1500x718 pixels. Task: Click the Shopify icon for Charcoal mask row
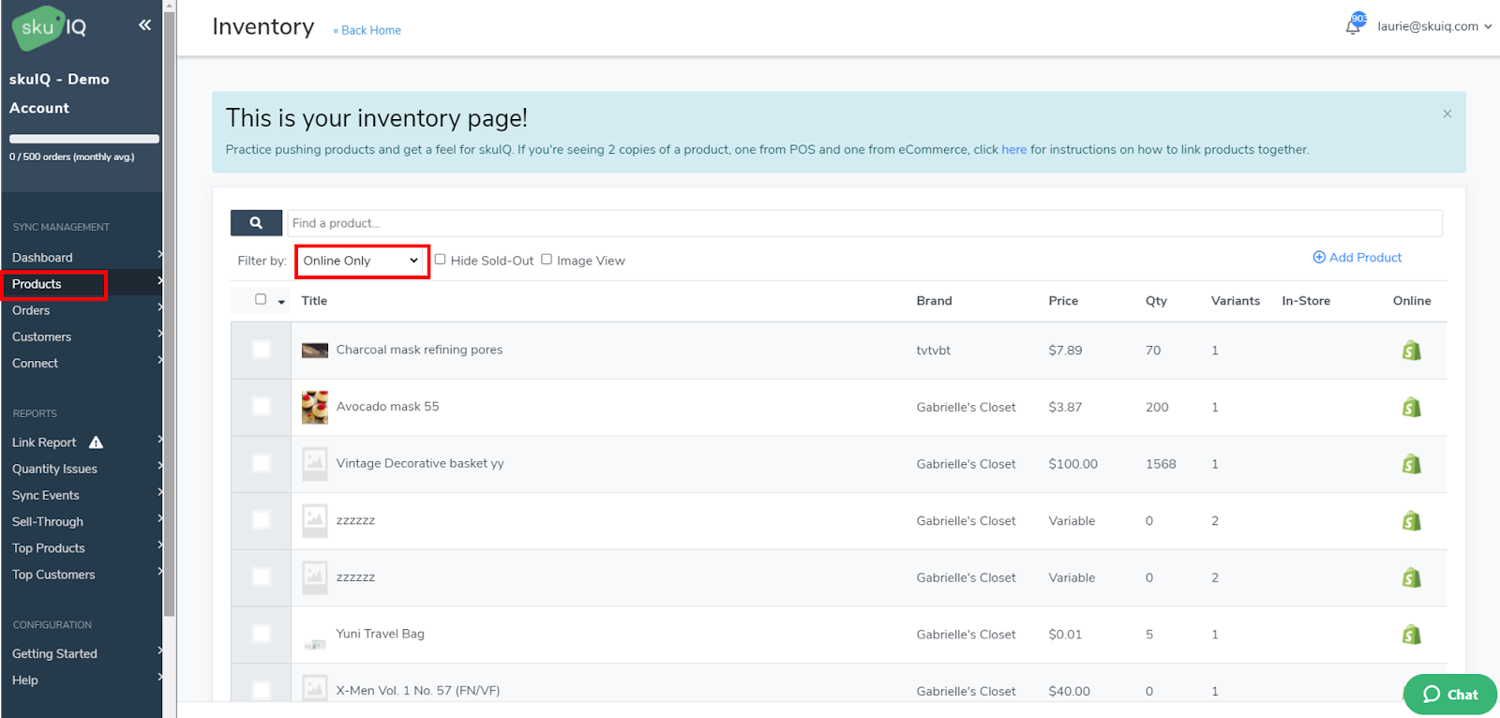(x=1411, y=351)
